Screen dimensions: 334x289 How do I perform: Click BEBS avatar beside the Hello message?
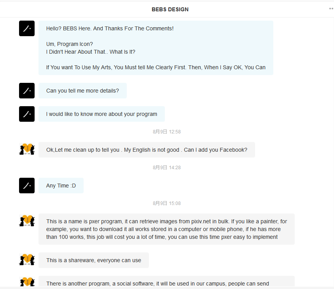coord(27,28)
